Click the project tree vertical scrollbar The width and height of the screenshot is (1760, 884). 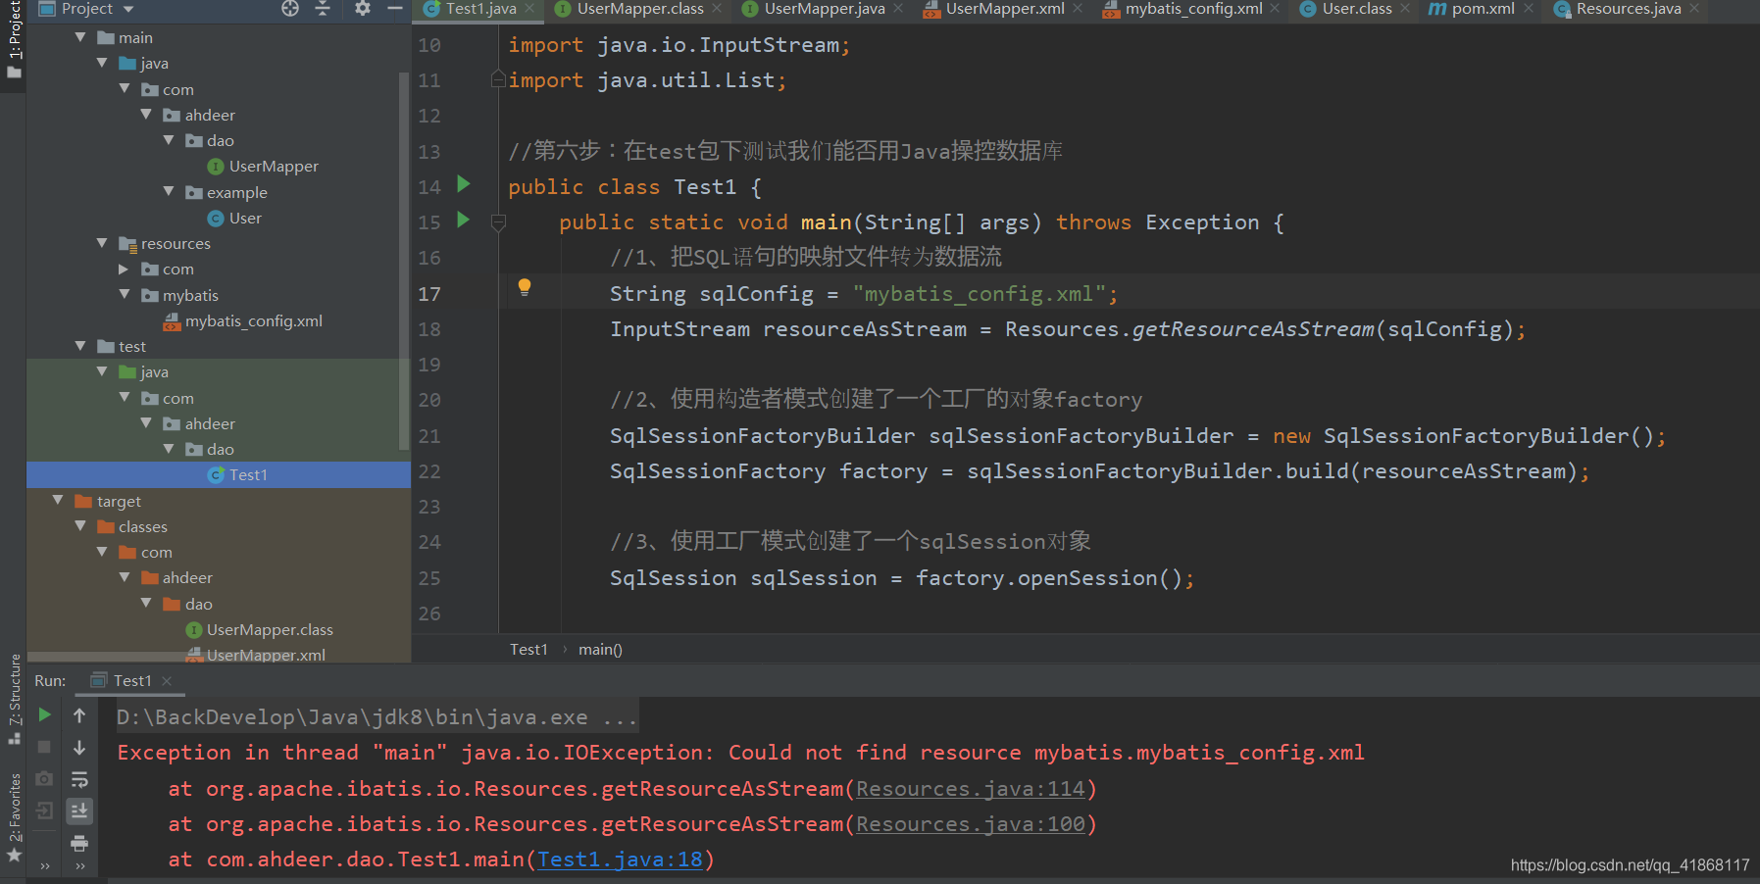[x=404, y=260]
